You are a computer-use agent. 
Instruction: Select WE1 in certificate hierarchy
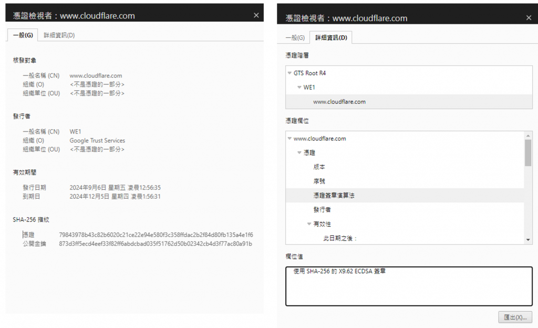point(309,87)
